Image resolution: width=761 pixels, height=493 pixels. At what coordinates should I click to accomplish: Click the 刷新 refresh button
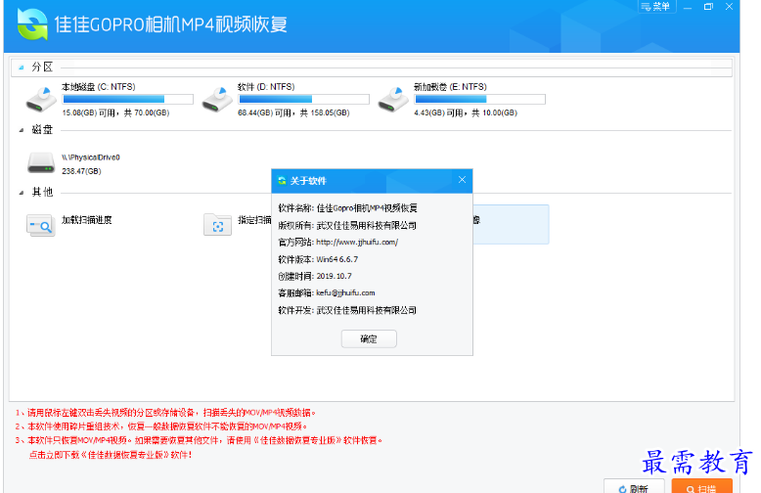(633, 486)
